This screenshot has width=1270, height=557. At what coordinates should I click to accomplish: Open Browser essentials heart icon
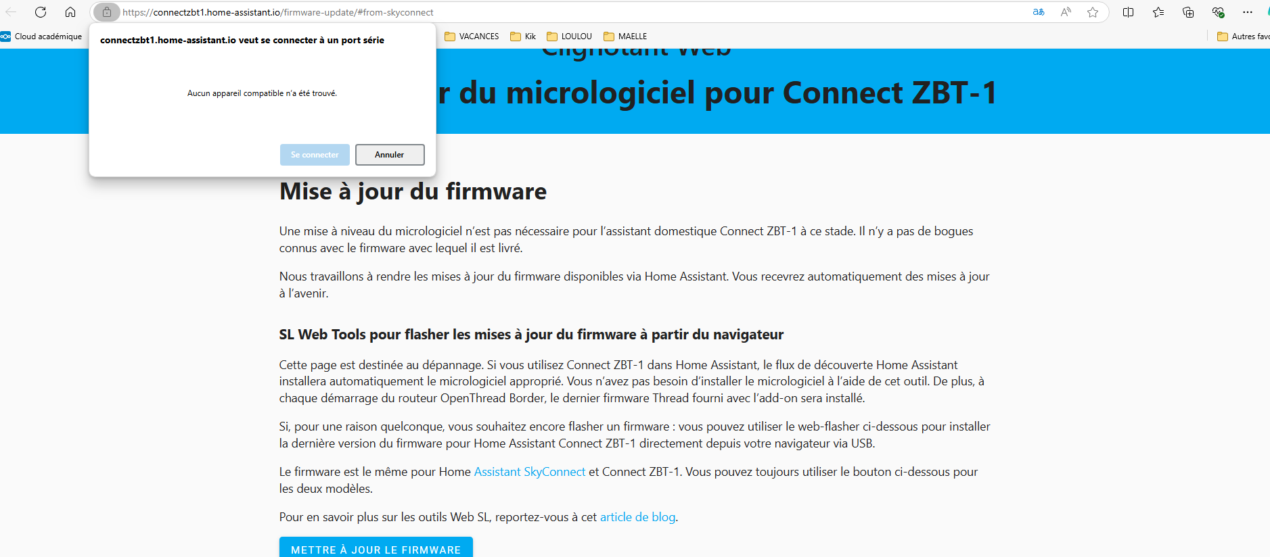[x=1218, y=12]
